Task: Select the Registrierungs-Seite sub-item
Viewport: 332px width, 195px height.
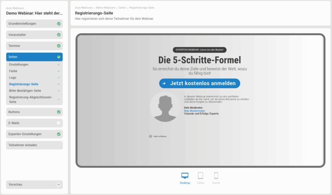Action: [x=24, y=84]
